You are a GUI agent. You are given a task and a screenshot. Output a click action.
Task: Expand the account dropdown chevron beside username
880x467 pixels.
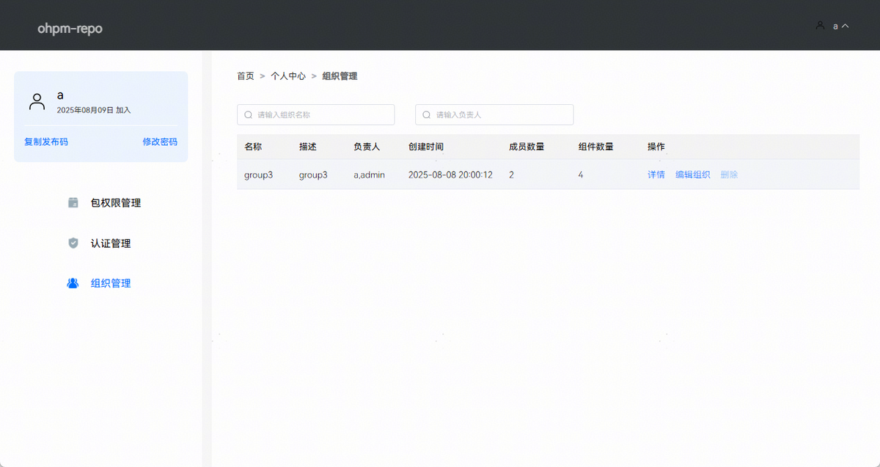tap(846, 26)
